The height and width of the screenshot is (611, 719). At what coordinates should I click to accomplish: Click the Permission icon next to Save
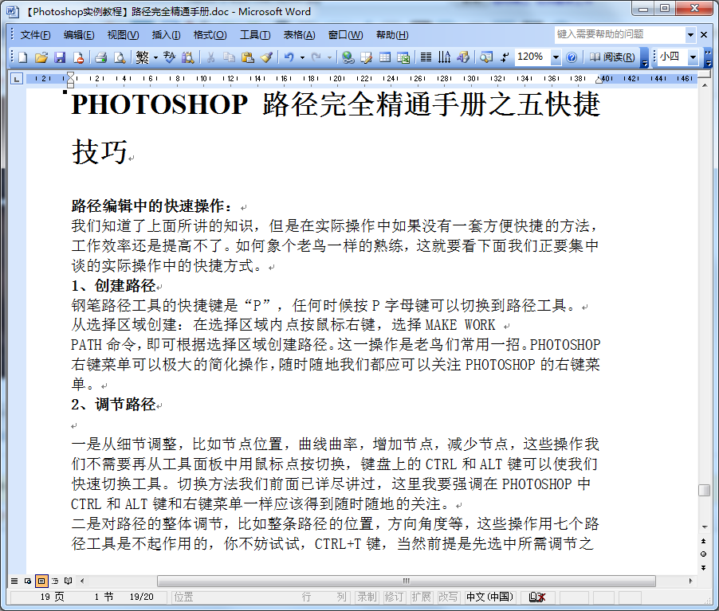[x=78, y=57]
